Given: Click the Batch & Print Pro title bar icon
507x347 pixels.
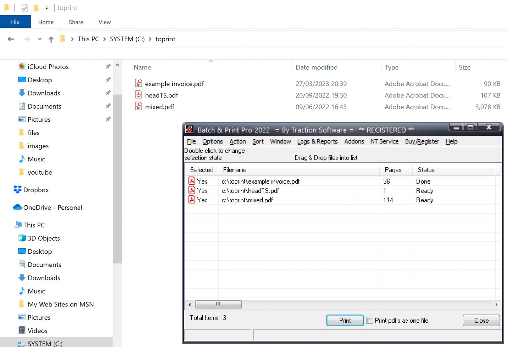Looking at the screenshot, I should (189, 129).
